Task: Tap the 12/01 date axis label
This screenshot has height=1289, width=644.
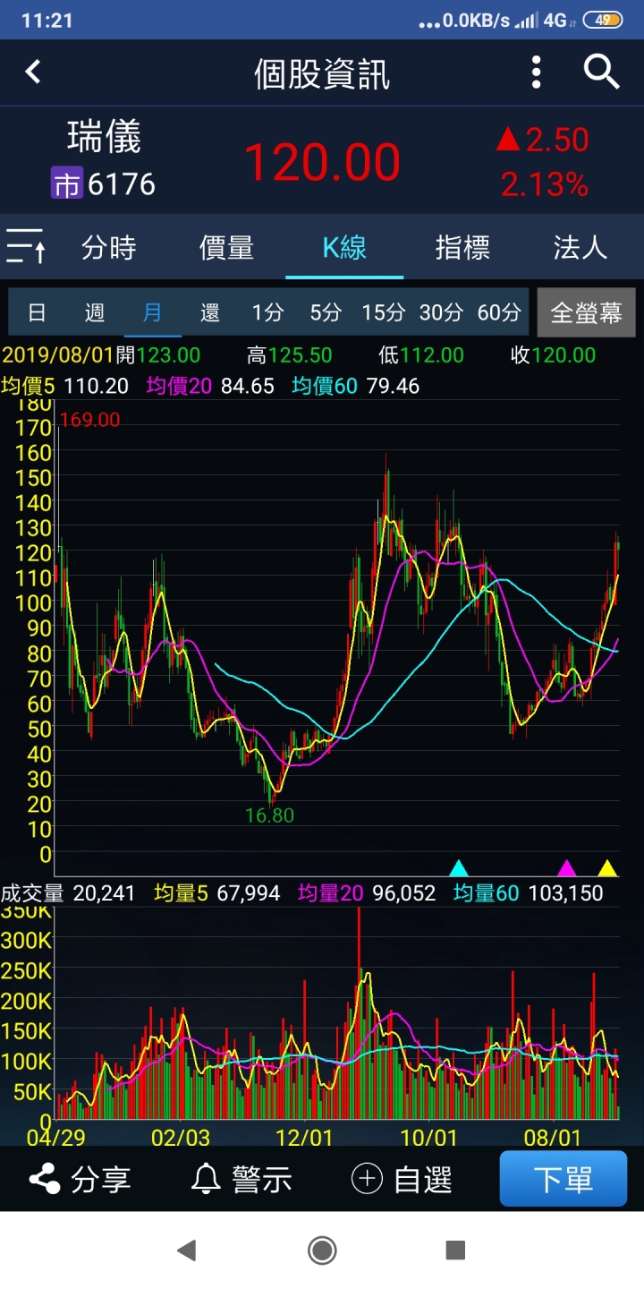Action: 304,1137
